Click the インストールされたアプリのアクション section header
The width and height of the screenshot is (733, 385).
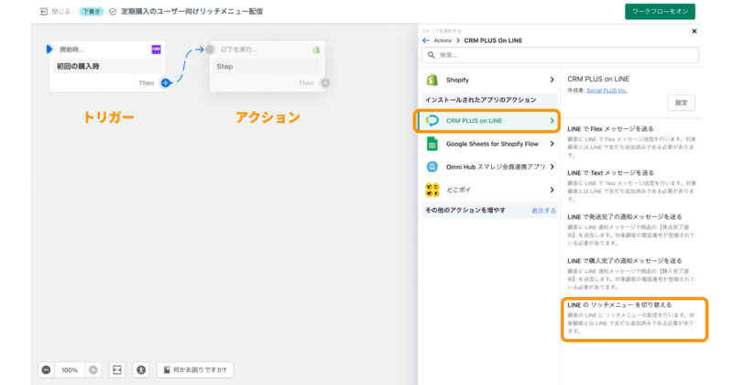[480, 100]
